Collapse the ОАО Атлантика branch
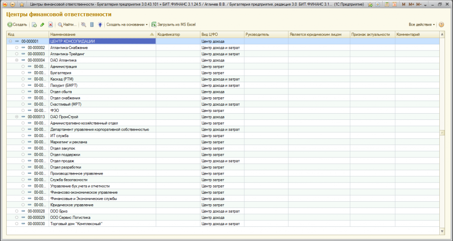The image size is (453, 241). click(16, 60)
